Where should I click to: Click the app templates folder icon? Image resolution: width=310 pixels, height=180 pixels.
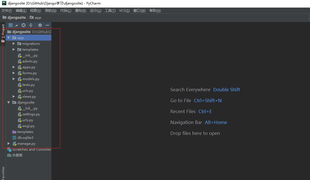tap(19, 50)
